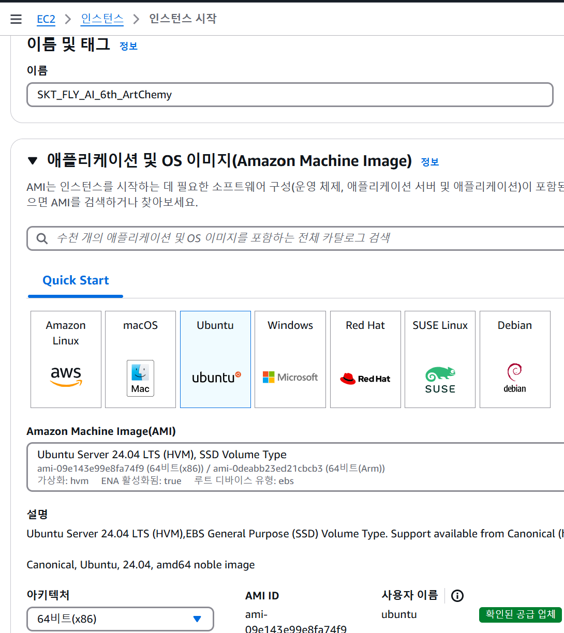This screenshot has width=564, height=633.
Task: Click 'Canonical, Ubuntu, 24.04, amd64 noble image' text
Action: coord(141,565)
